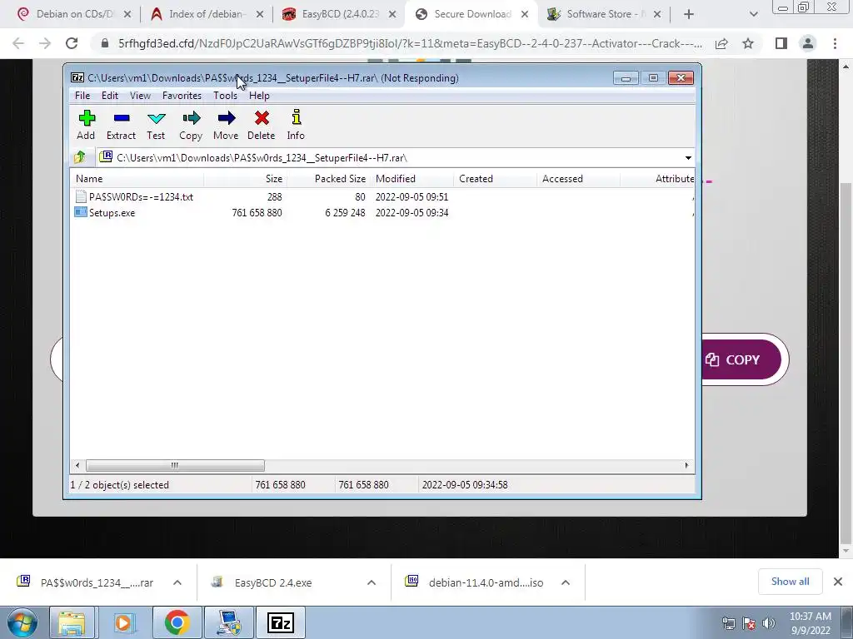Open the Windows Start menu
853x639 pixels.
(x=22, y=622)
